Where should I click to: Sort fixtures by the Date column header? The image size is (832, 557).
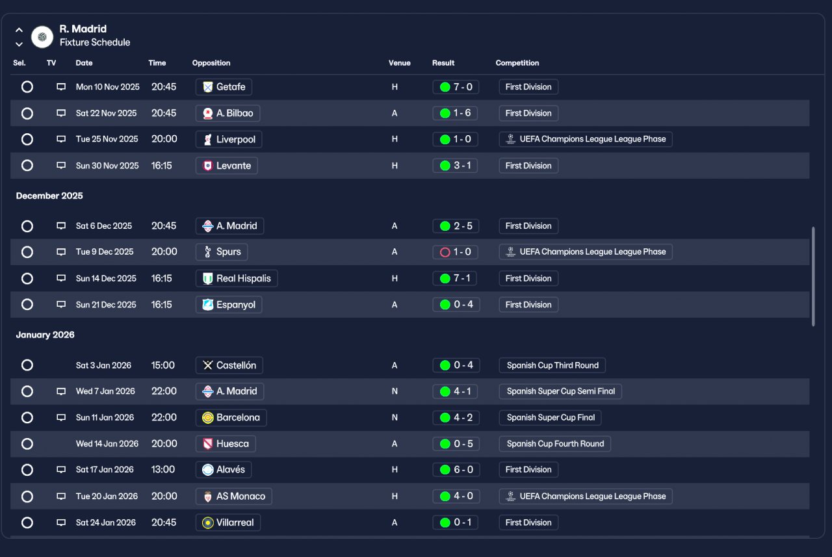click(84, 63)
